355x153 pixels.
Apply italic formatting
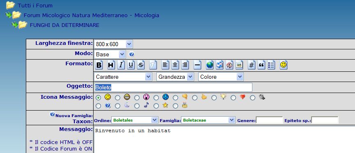pyautogui.click(x=121, y=65)
